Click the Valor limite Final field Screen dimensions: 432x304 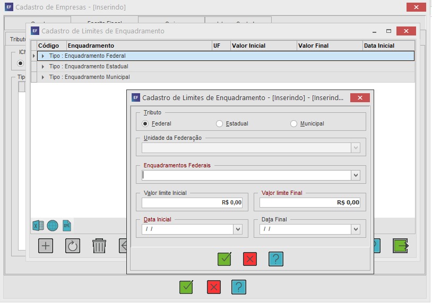[x=310, y=202]
